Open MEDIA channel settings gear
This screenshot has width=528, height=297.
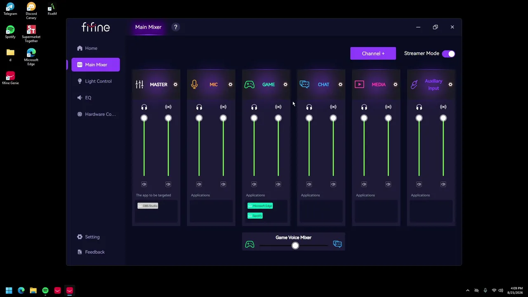(x=395, y=85)
